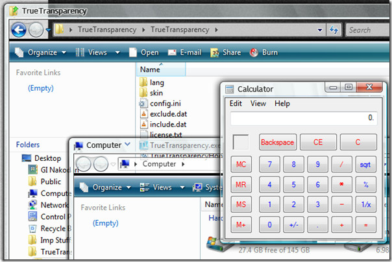Viewport: 392px width, 262px height.
Task: Sort by the Name column header
Action: coord(161,69)
